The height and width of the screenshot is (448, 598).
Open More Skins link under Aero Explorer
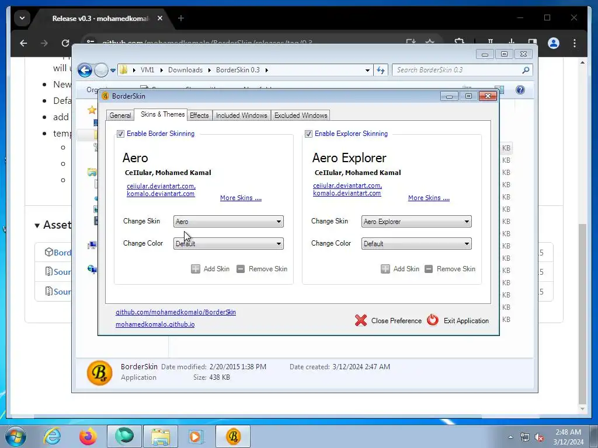(429, 198)
